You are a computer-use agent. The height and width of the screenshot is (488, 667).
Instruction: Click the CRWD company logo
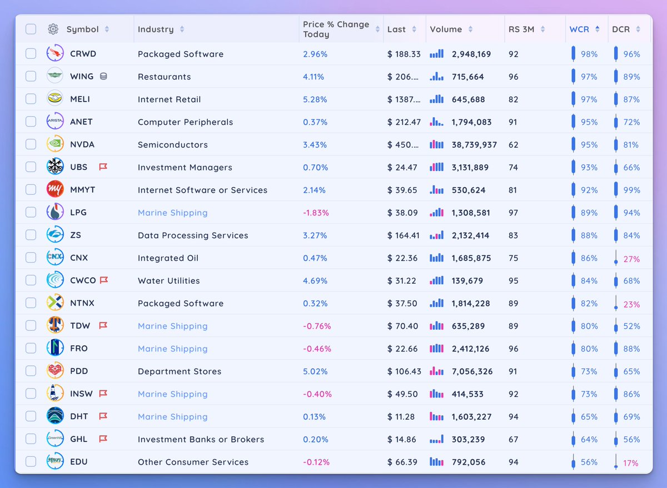[x=55, y=54]
